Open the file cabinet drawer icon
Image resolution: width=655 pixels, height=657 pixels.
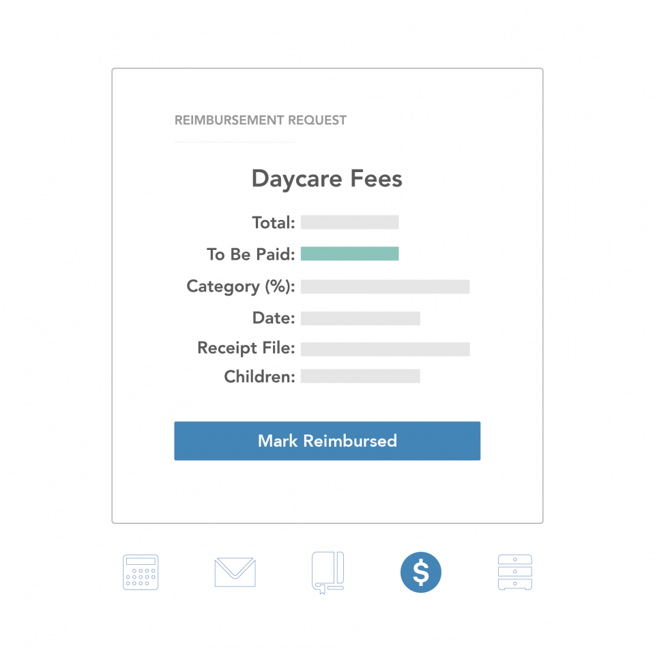coord(515,572)
